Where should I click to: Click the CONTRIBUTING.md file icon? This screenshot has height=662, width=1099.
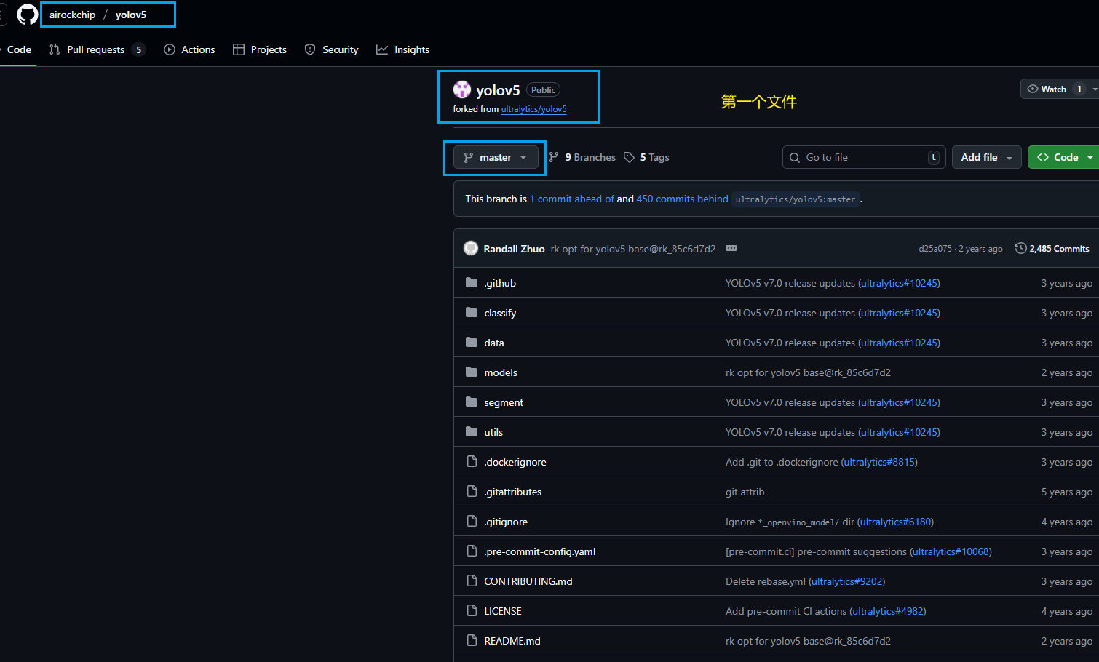click(x=472, y=581)
